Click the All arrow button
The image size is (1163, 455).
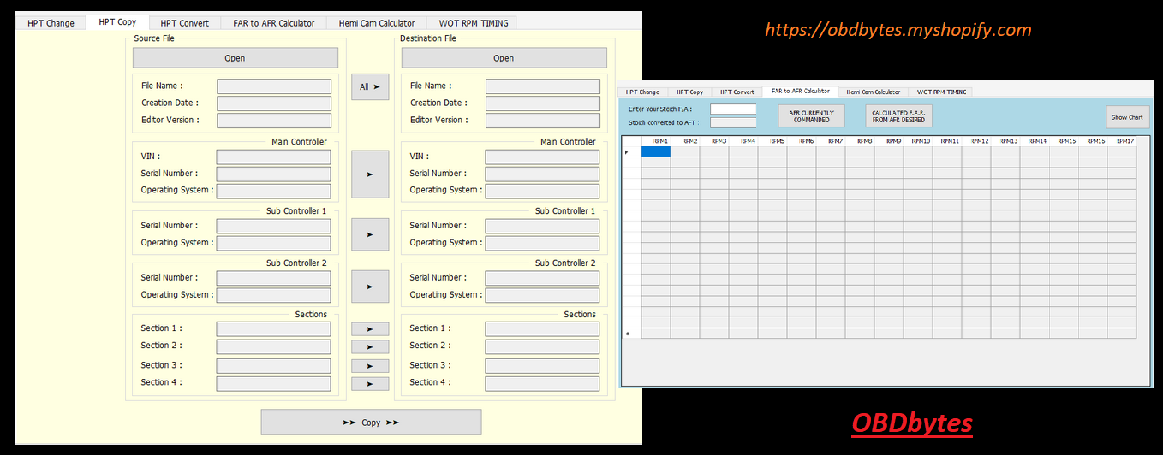click(x=370, y=86)
